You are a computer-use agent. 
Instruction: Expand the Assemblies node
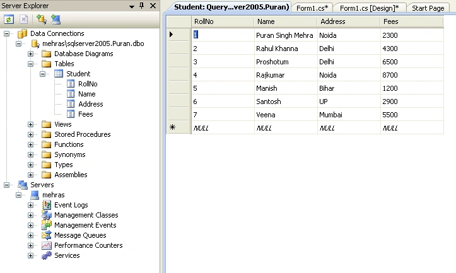(x=30, y=175)
